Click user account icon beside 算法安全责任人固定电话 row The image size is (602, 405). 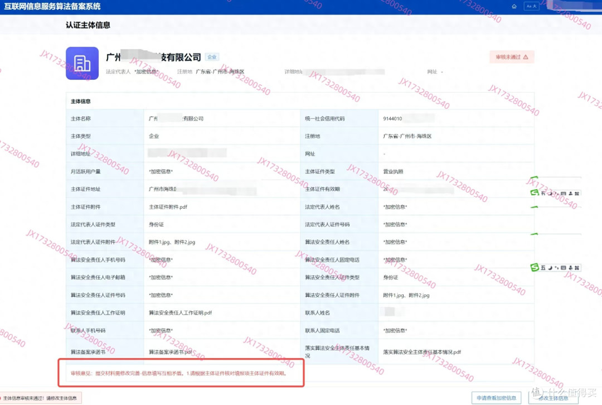[571, 267]
